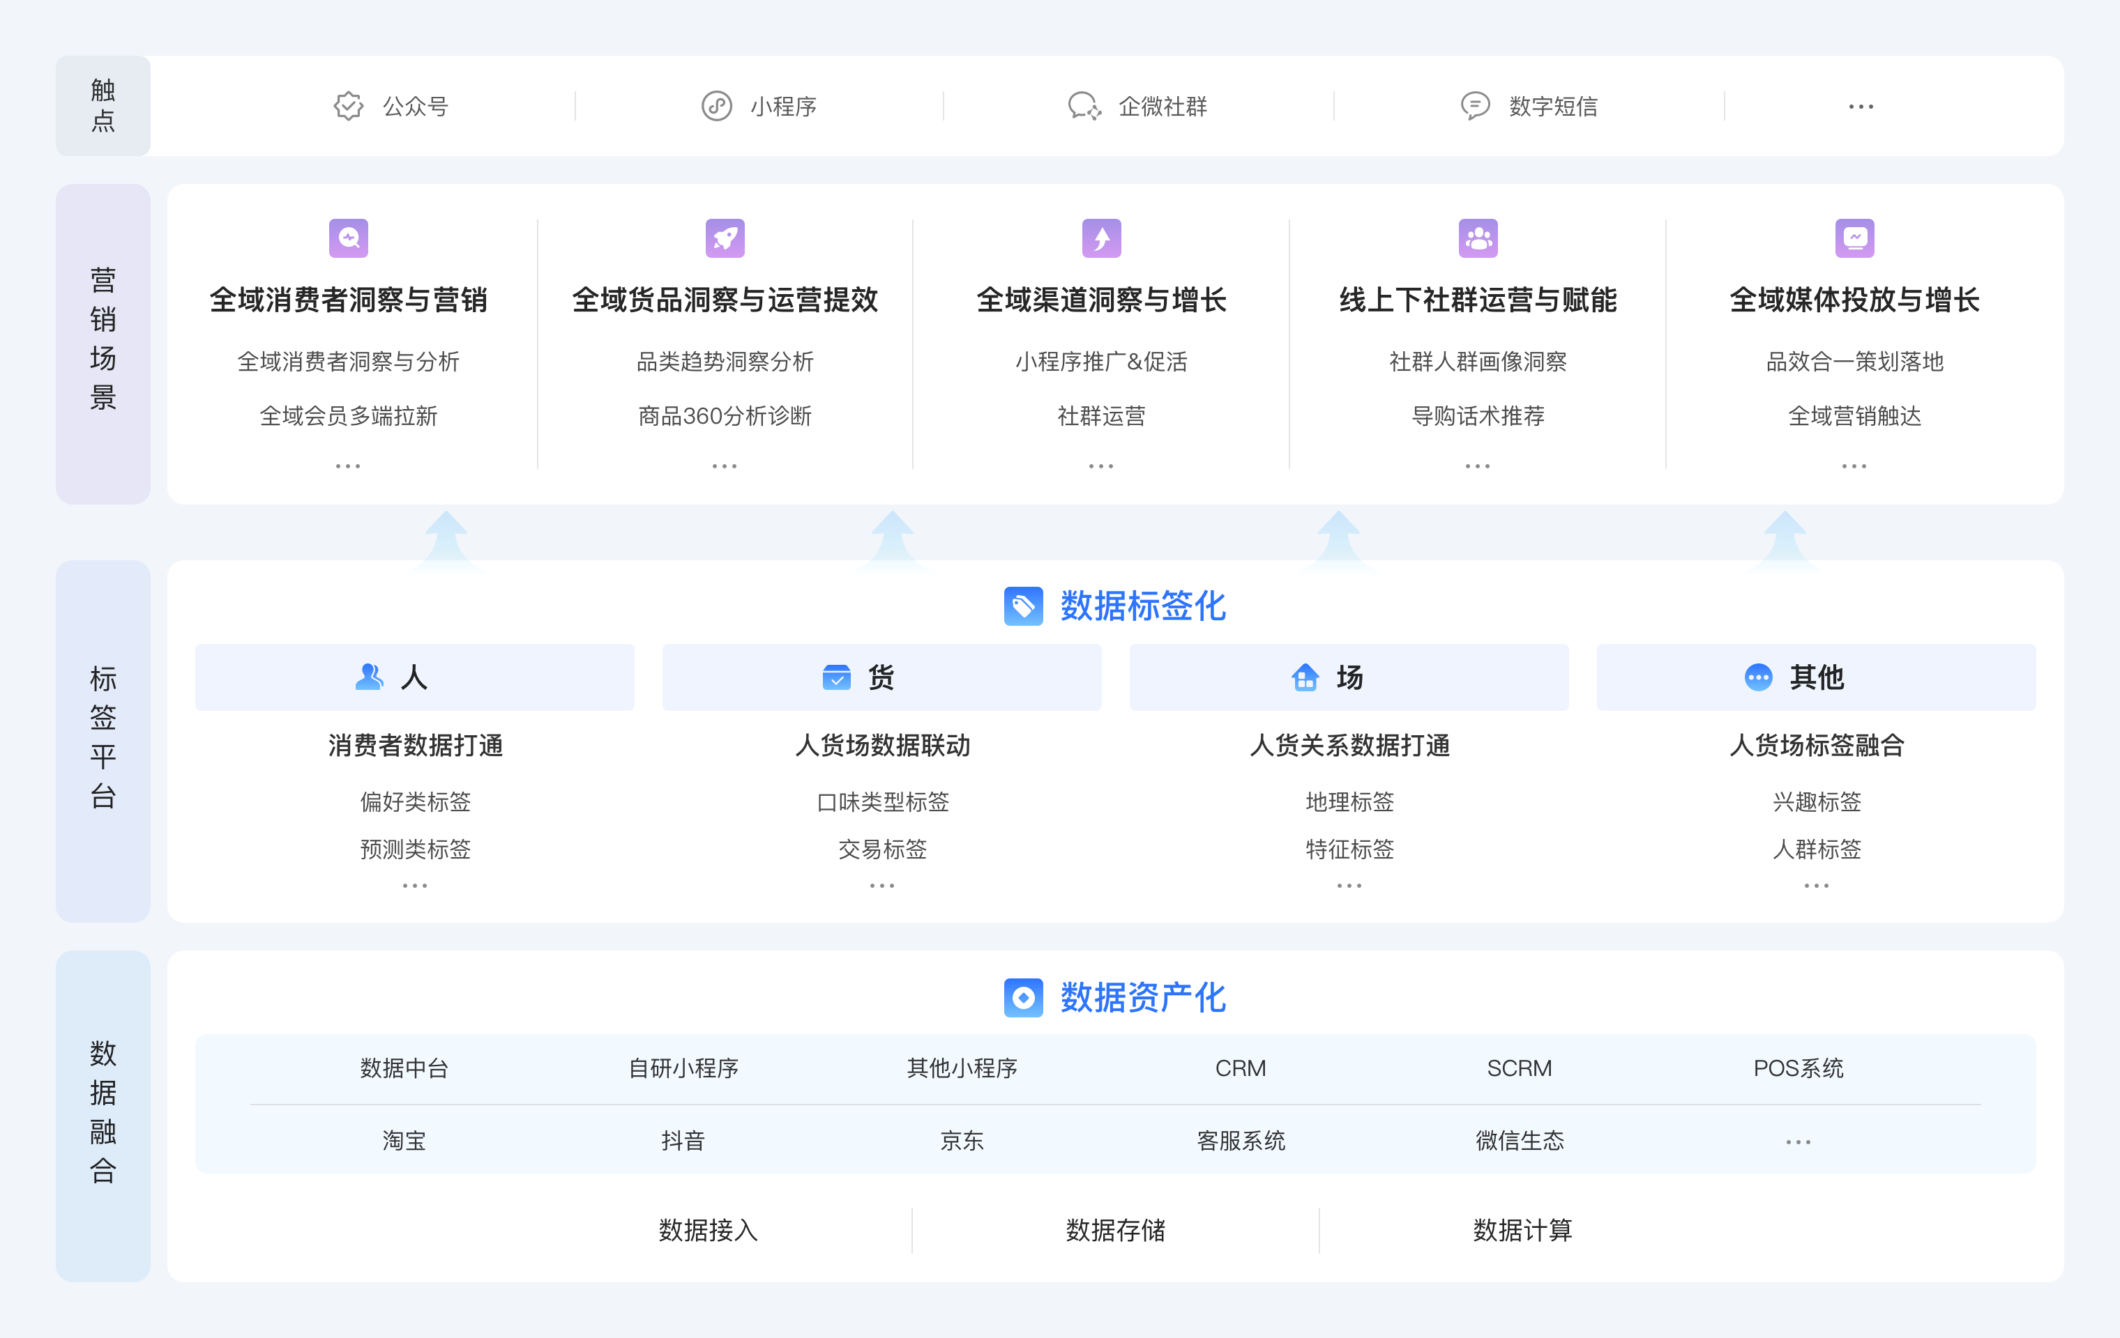Click the 数据存储 label
The image size is (2120, 1338).
tap(1114, 1230)
